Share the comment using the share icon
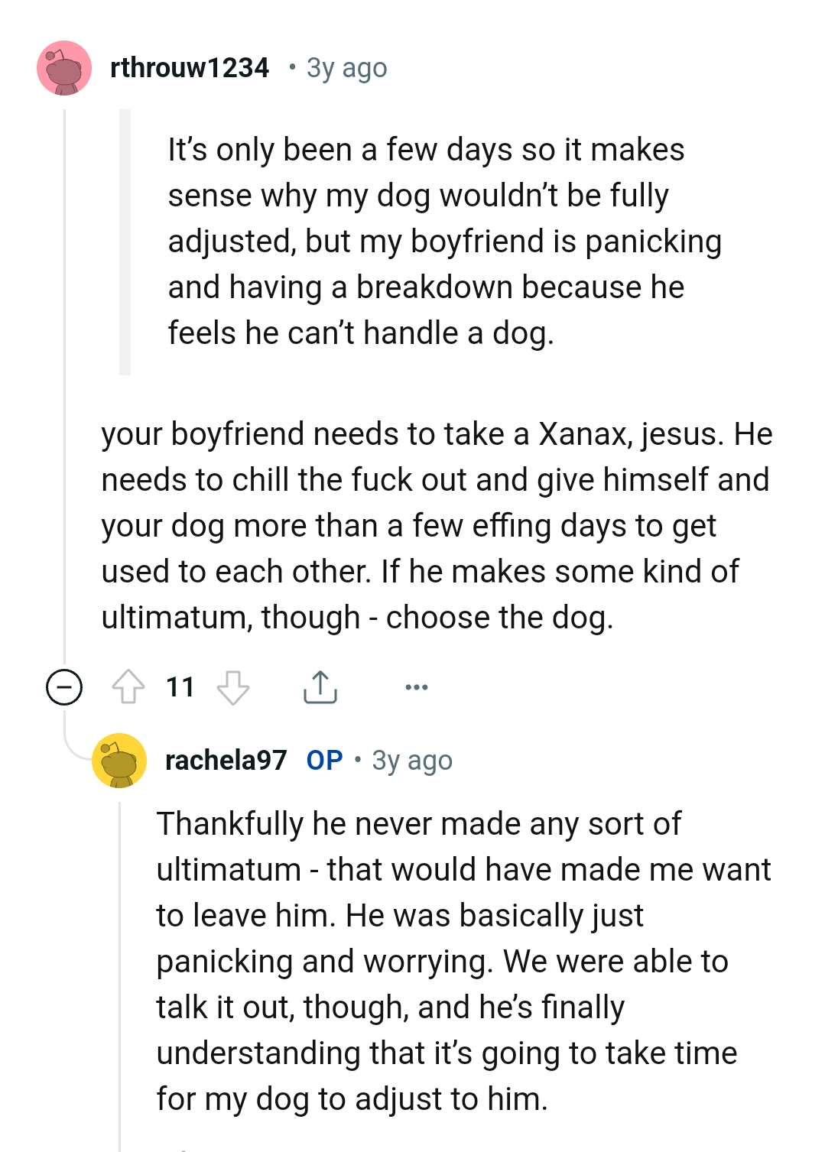825x1152 pixels. click(x=320, y=686)
